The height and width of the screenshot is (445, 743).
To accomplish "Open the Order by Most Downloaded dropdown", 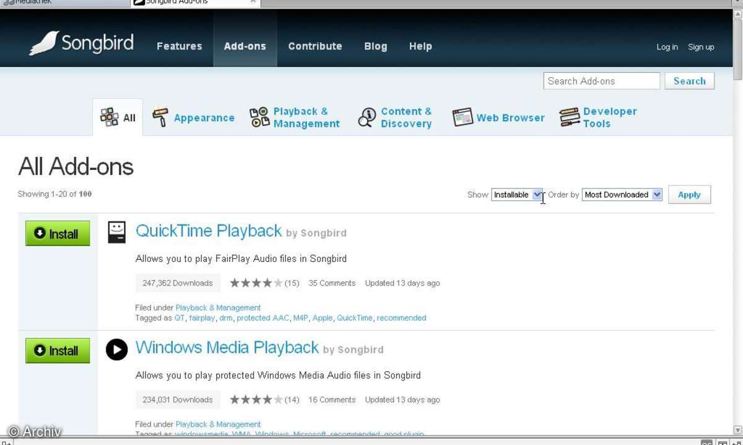I will coord(622,195).
